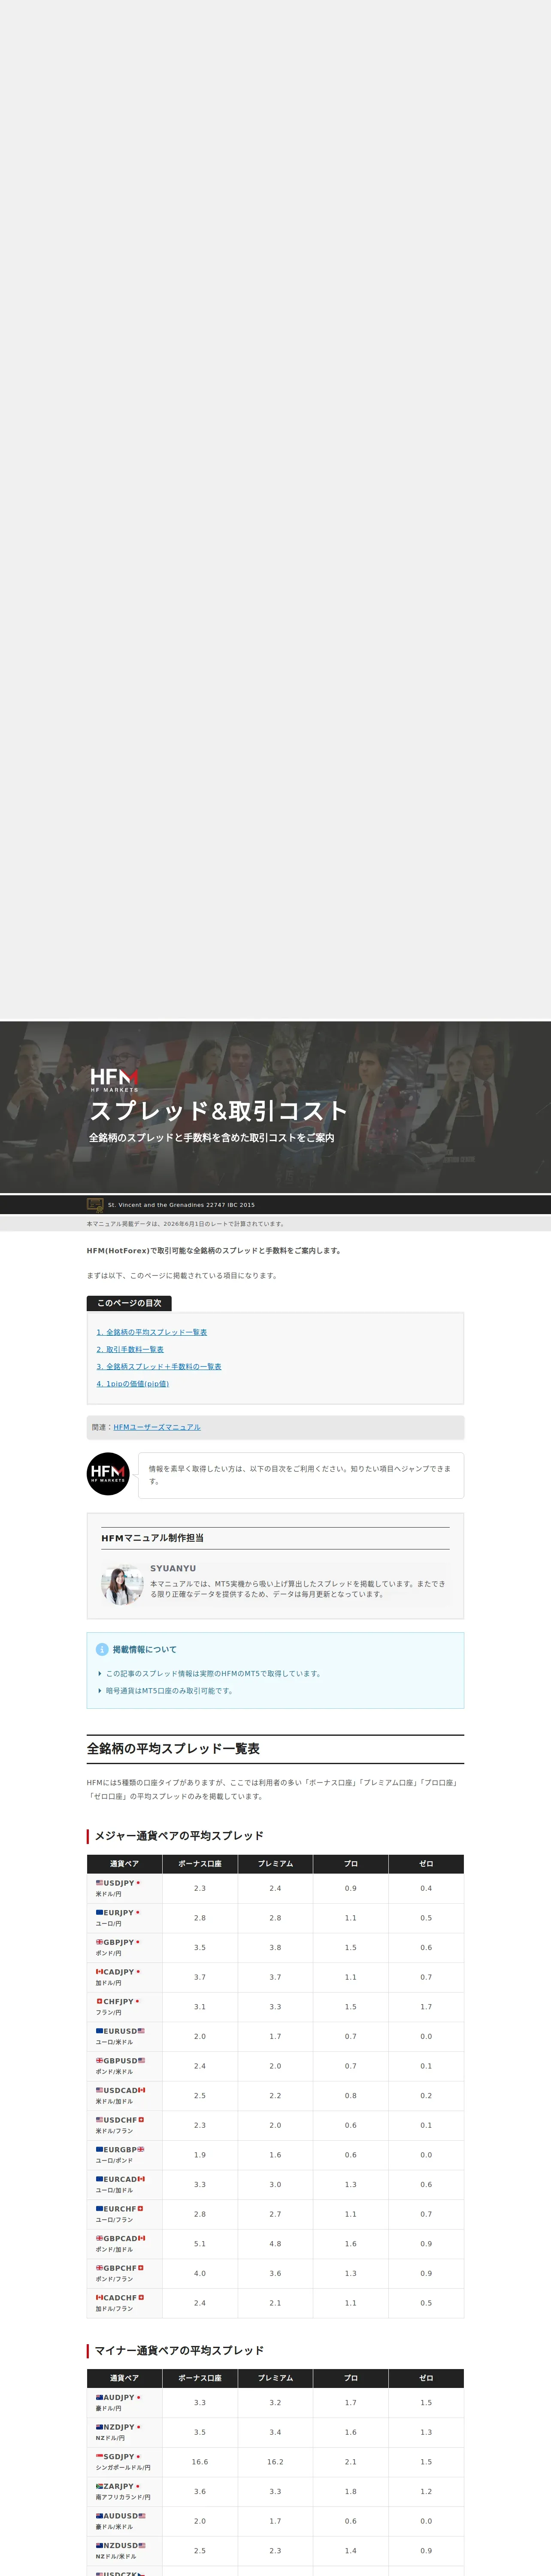The image size is (551, 2576).
Task: Click the HFM logo in the banner
Action: 114,1080
